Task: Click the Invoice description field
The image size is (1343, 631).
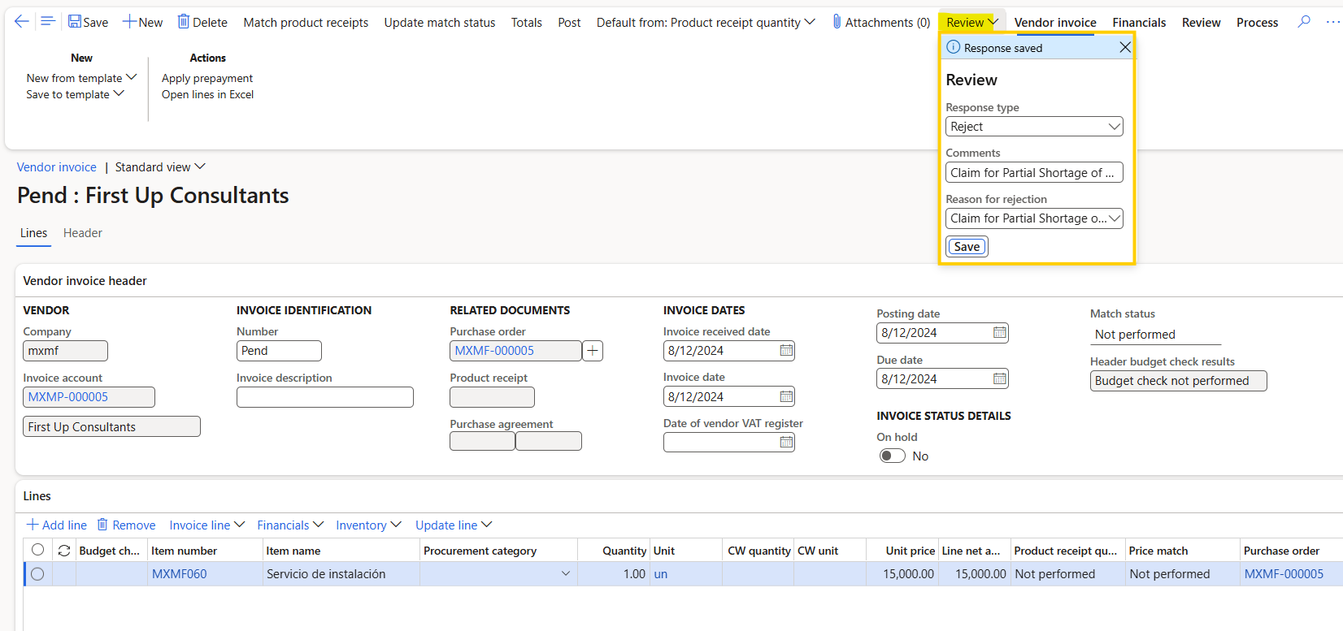Action: [x=325, y=397]
